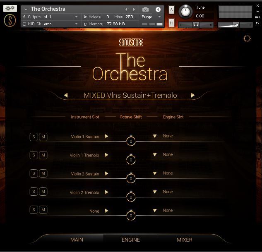Screen dimensions: 262x252
Task: Mute the Violin 2 Sustain slot
Action: point(43,173)
